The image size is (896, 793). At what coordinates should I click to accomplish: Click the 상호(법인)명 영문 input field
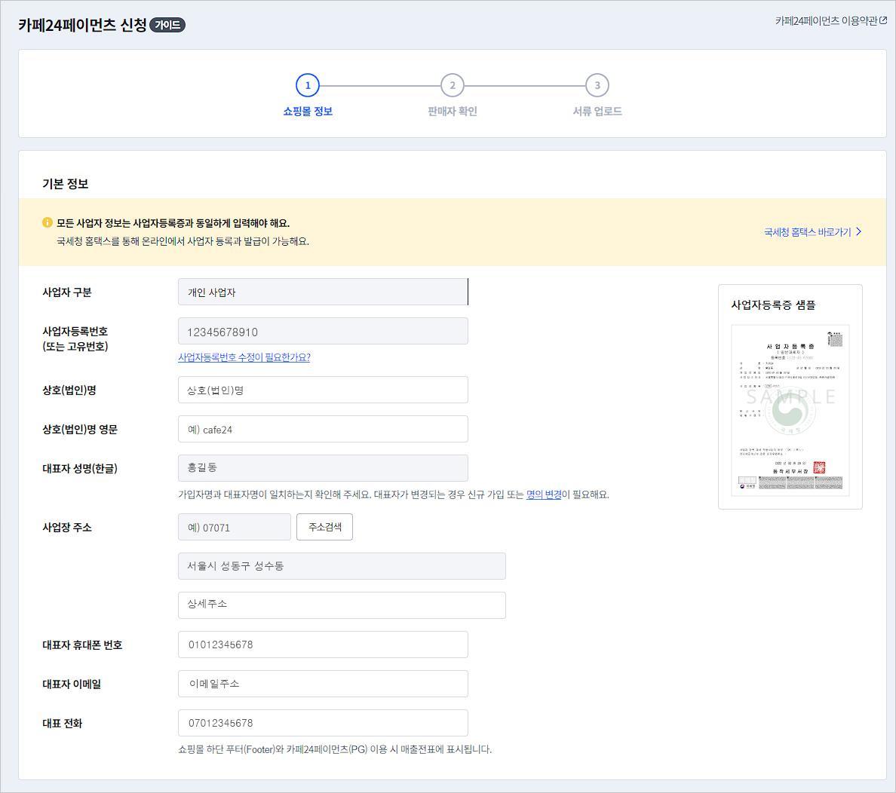pos(323,428)
